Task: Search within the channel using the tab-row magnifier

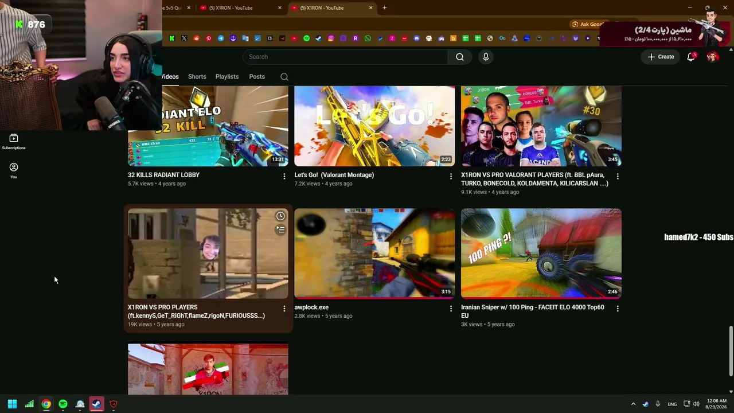Action: click(x=284, y=77)
